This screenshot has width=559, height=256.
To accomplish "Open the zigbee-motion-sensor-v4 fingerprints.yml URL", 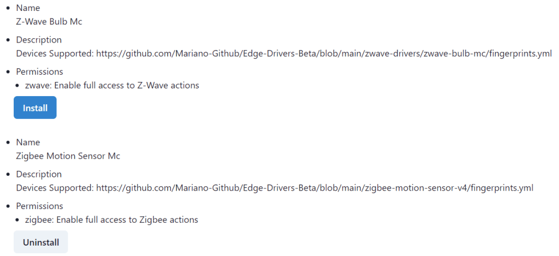I will [315, 188].
